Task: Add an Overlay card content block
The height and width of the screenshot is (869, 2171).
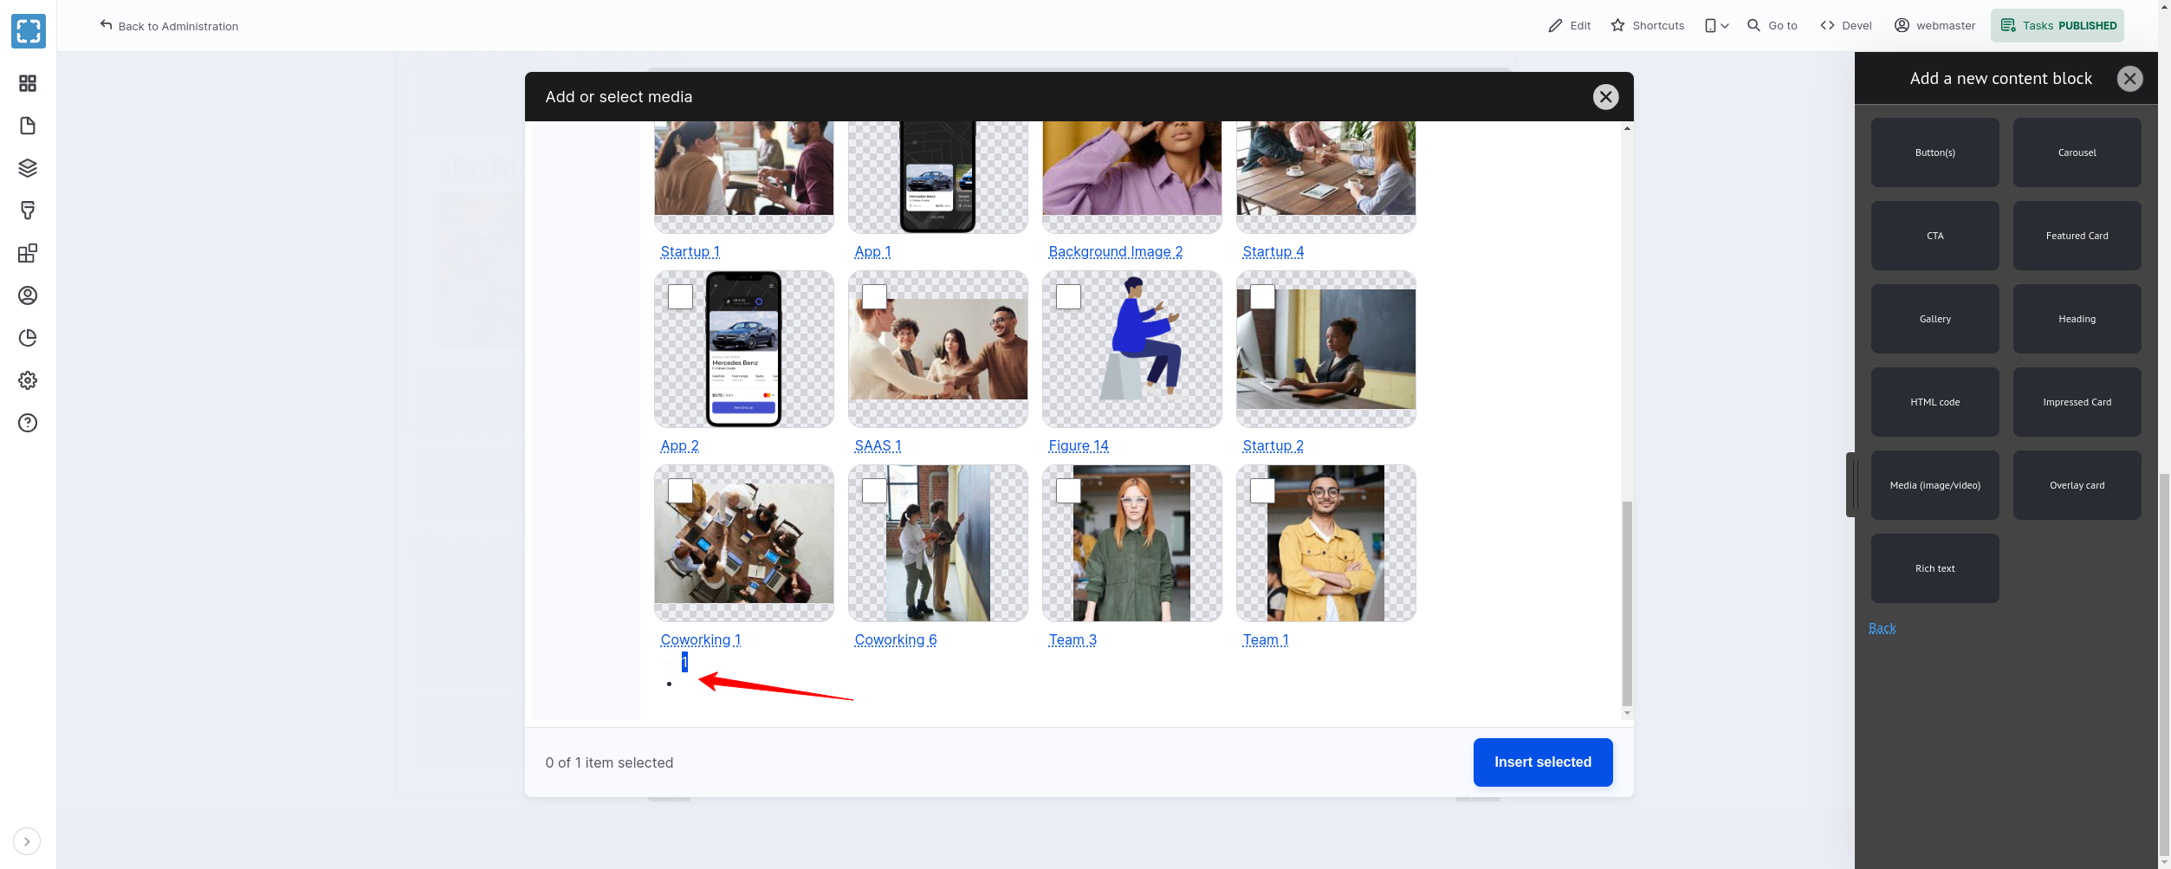Action: 2077,485
